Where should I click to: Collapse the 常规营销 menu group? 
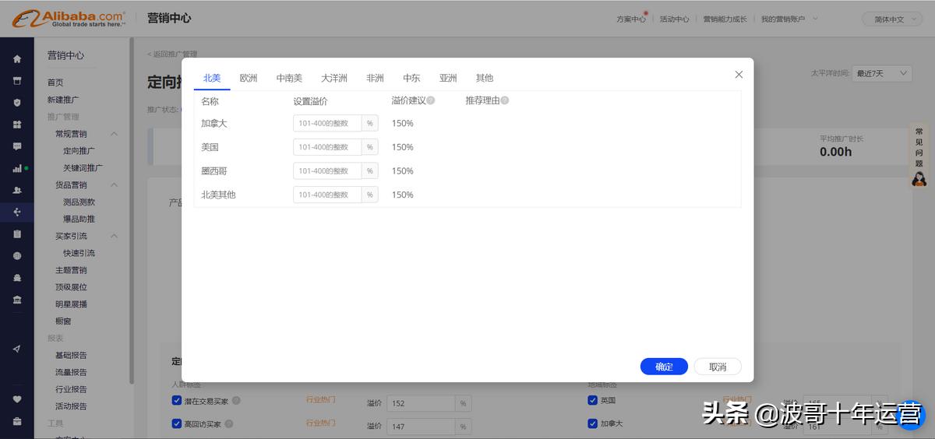pos(114,134)
